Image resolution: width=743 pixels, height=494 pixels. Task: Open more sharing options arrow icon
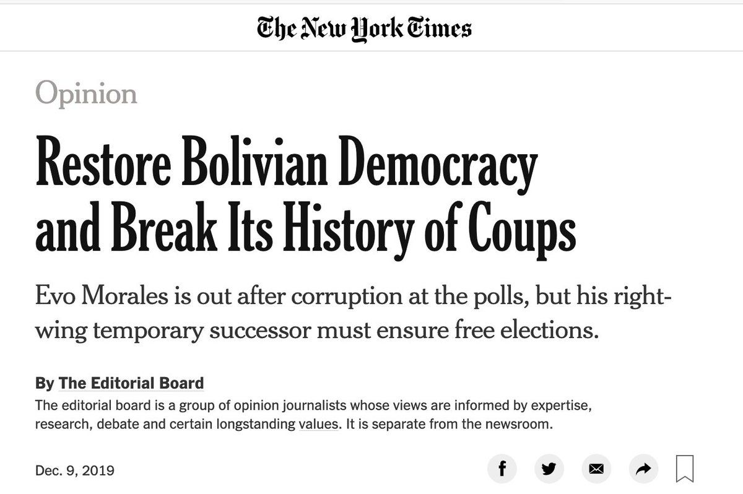coord(643,469)
